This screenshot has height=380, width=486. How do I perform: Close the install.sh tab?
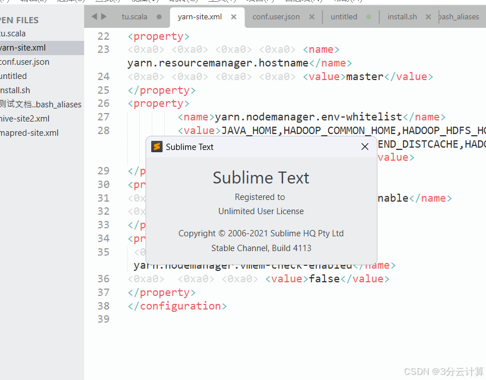[429, 16]
